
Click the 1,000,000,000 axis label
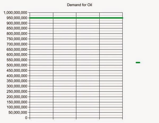(x=15, y=13)
